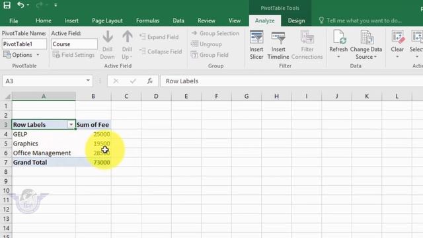Switch to the Insert tab
Image resolution: width=423 pixels, height=238 pixels.
pyautogui.click(x=71, y=20)
